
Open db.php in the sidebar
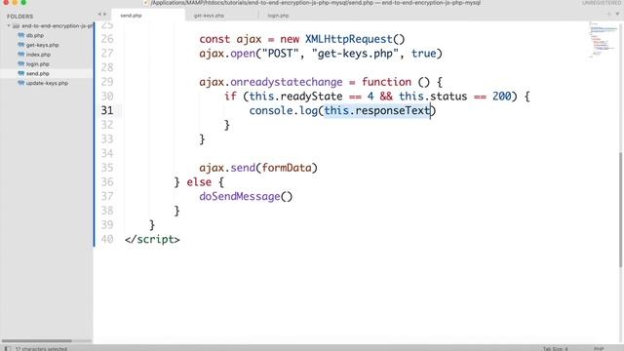35,35
